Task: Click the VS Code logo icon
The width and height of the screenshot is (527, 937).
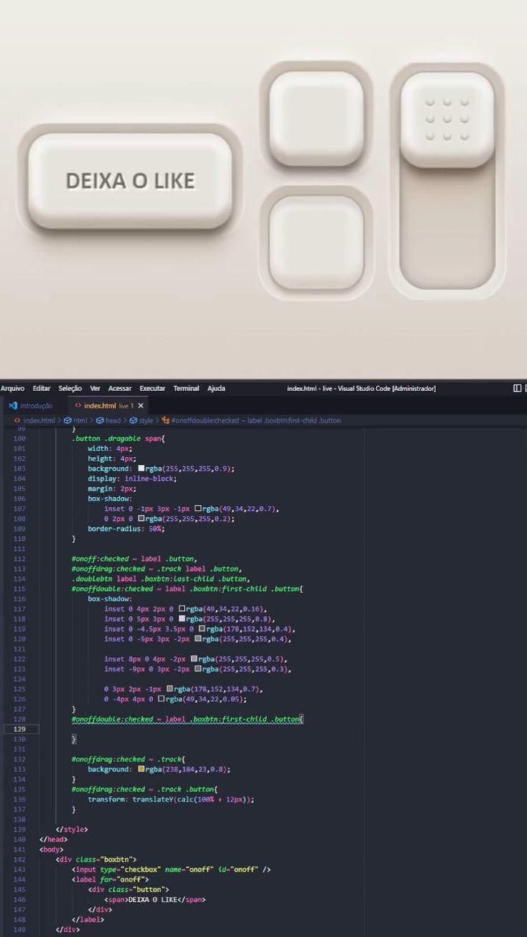Action: coord(13,405)
